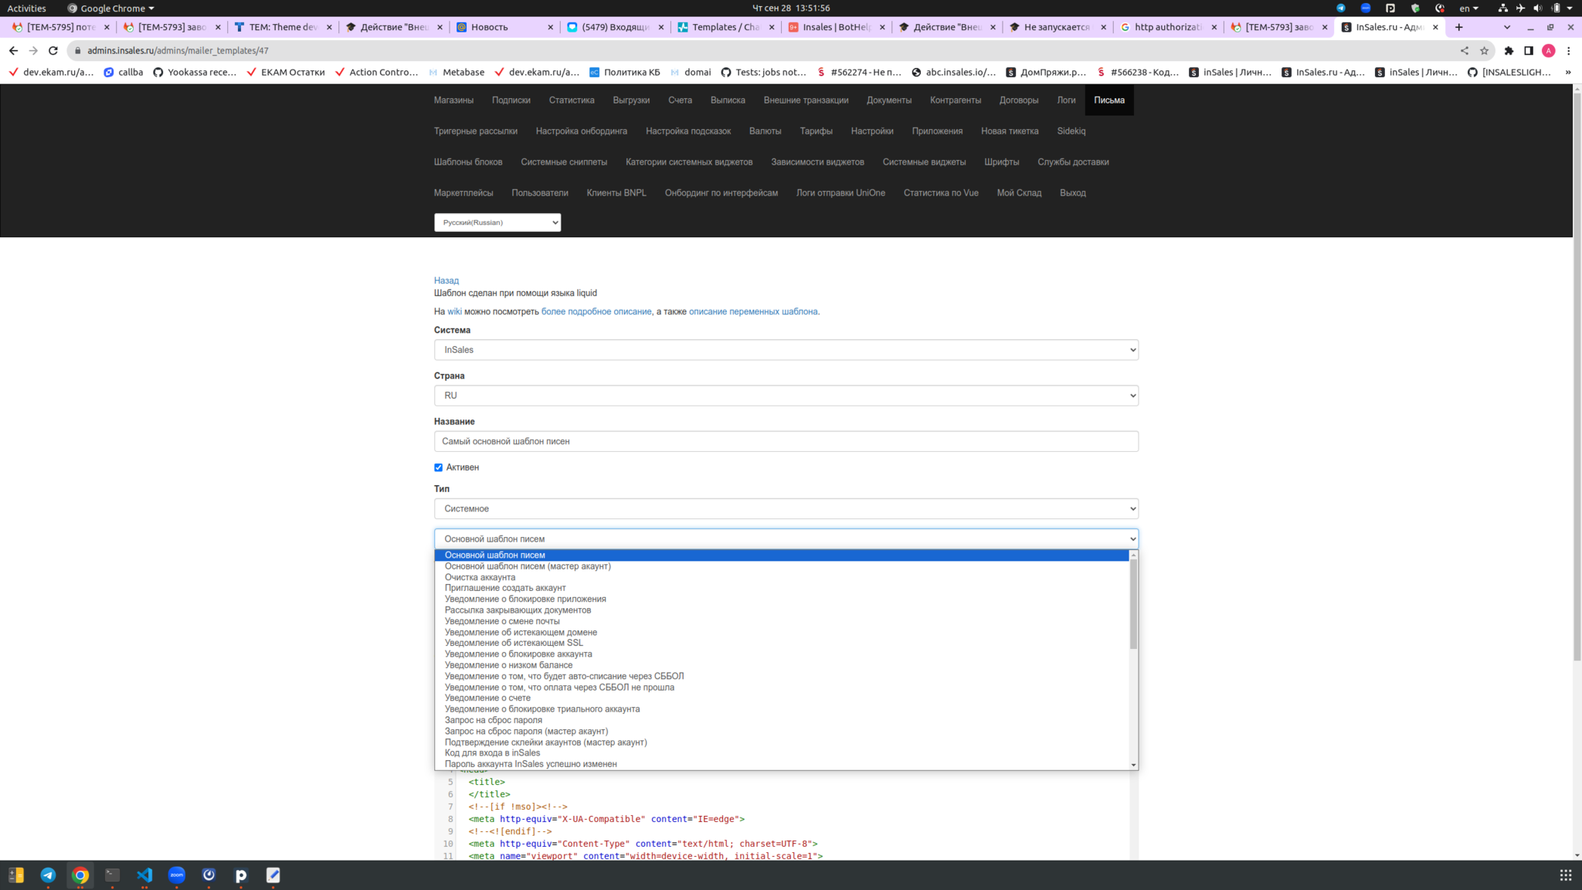Toggle the Активен checkbox
Screen dimensions: 1582x890
[438, 467]
